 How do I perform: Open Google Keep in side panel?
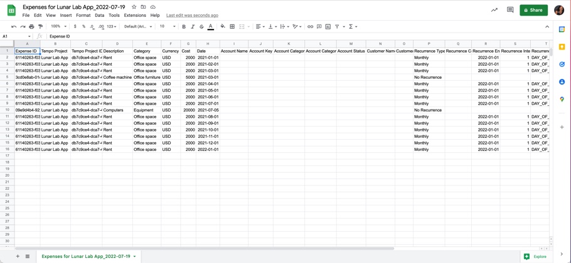click(562, 47)
